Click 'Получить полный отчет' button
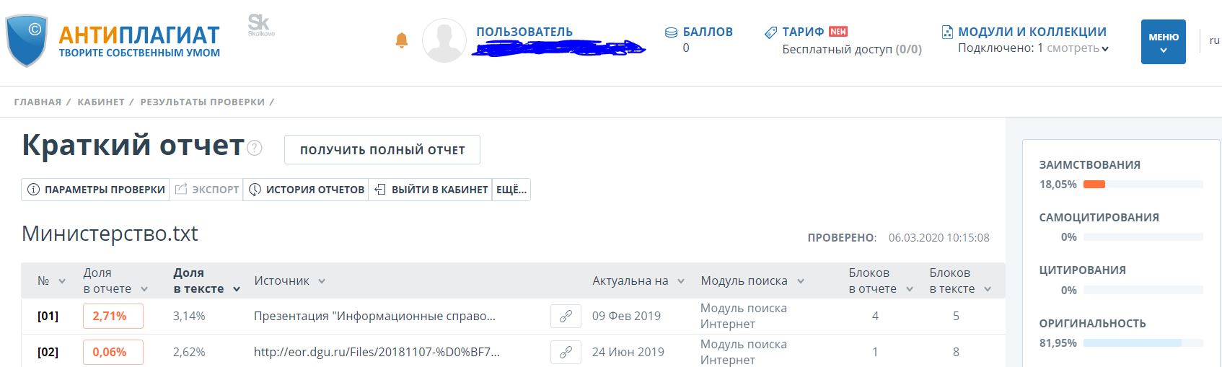The image size is (1222, 367). 382,150
